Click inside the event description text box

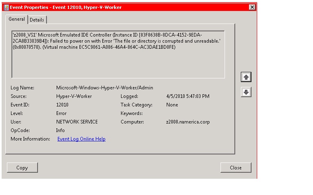click(118, 54)
